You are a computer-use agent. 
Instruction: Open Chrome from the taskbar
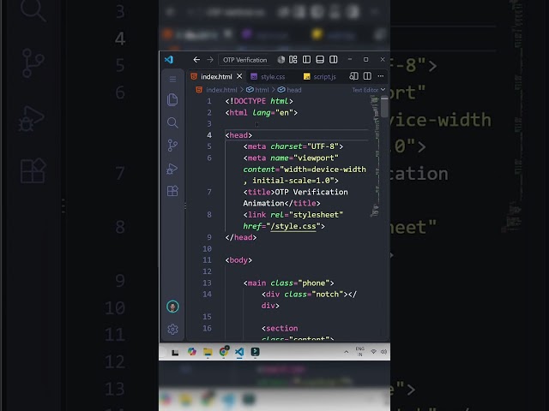point(224,352)
